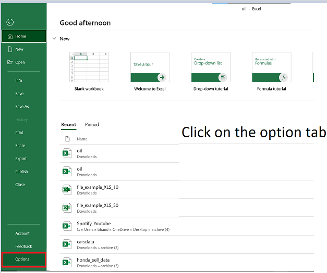Click Close in the sidebar

click(20, 185)
